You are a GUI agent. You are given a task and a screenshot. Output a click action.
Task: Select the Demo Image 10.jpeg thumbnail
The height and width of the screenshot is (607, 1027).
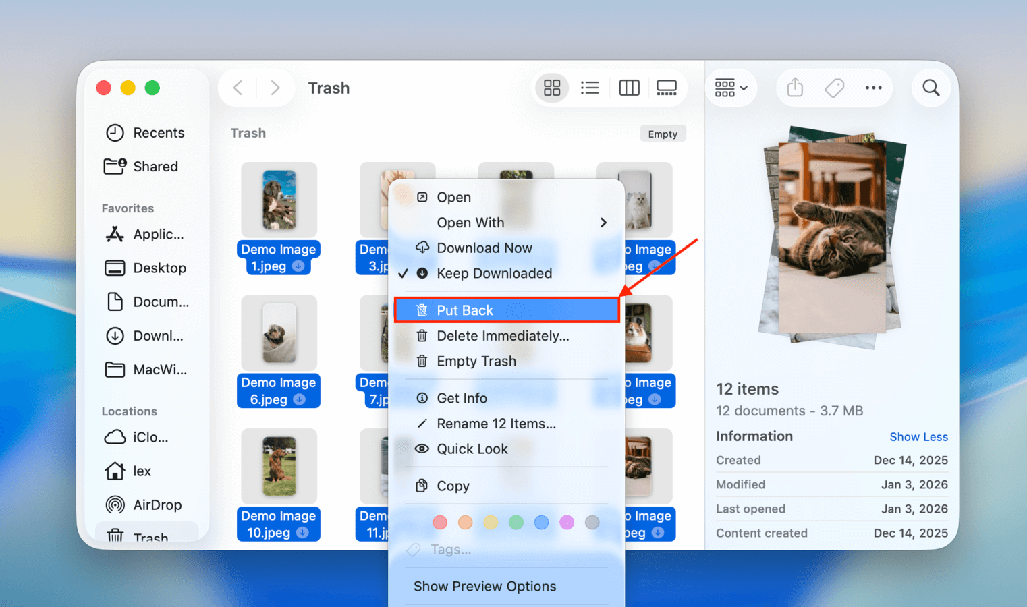[x=279, y=465]
